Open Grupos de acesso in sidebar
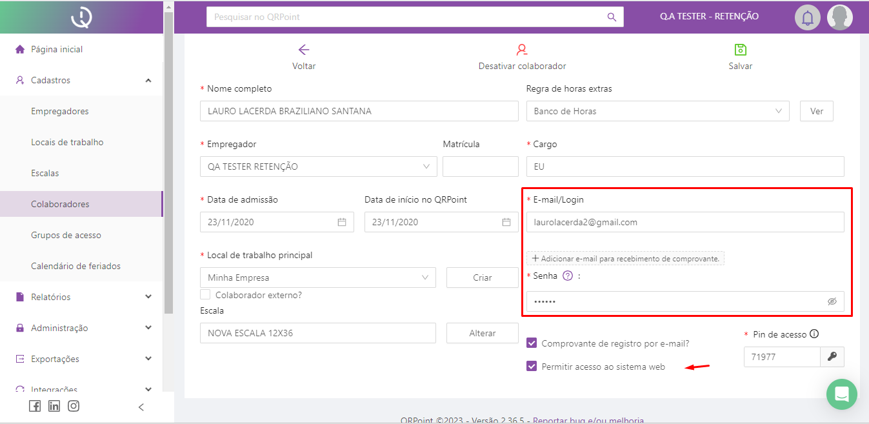 coord(66,235)
